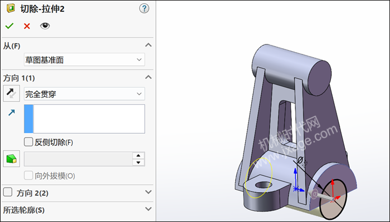Toggle the 向外拔模 checkbox
Image resolution: width=390 pixels, height=222 pixels.
point(28,175)
